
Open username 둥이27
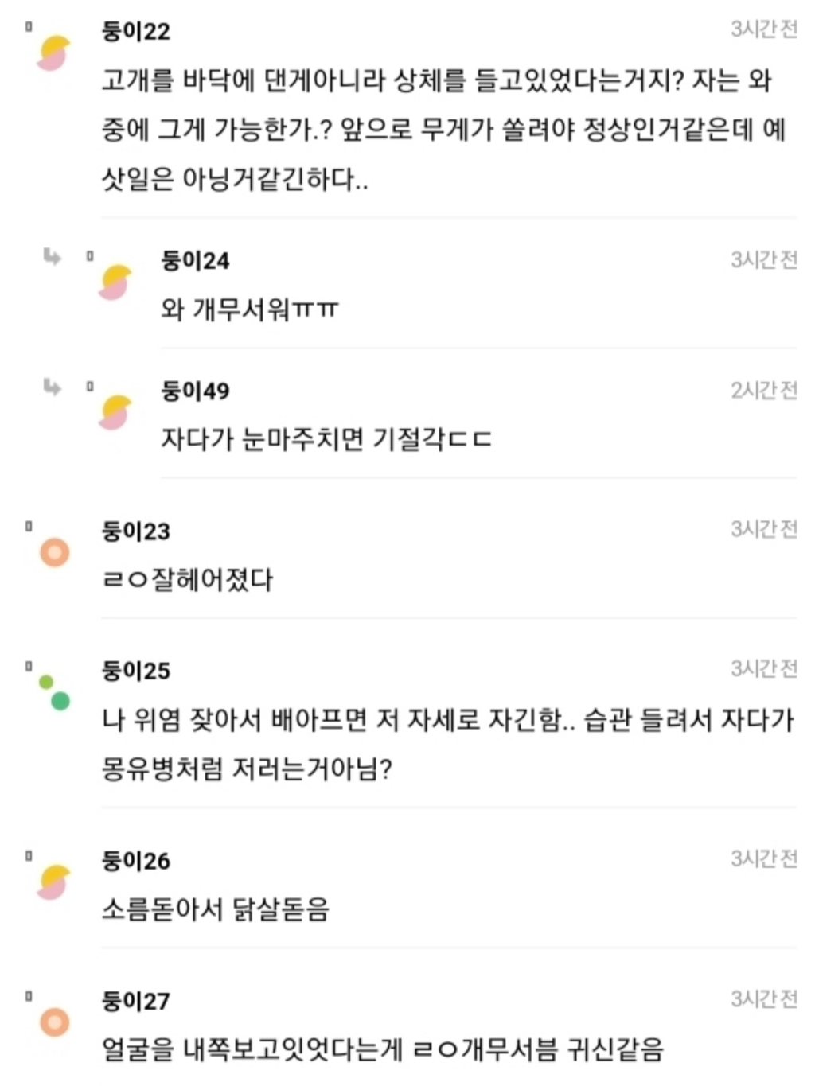click(136, 1000)
